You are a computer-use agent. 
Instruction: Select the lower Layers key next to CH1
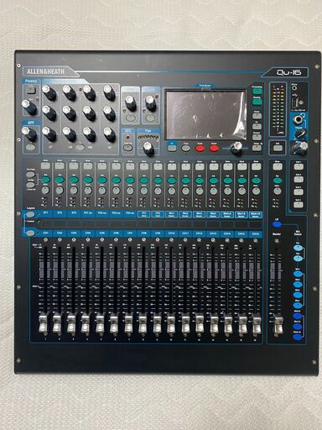tap(30, 233)
